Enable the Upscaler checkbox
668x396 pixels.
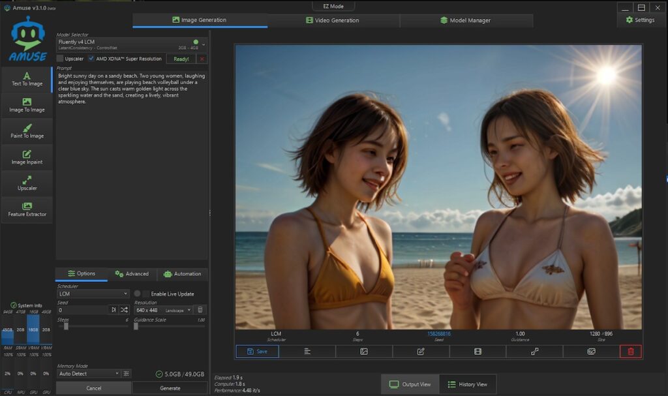[60, 59]
